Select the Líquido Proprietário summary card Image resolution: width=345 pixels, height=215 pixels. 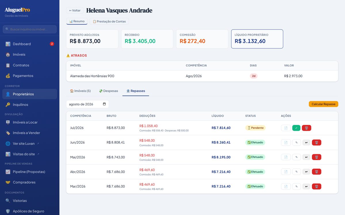pyautogui.click(x=257, y=39)
